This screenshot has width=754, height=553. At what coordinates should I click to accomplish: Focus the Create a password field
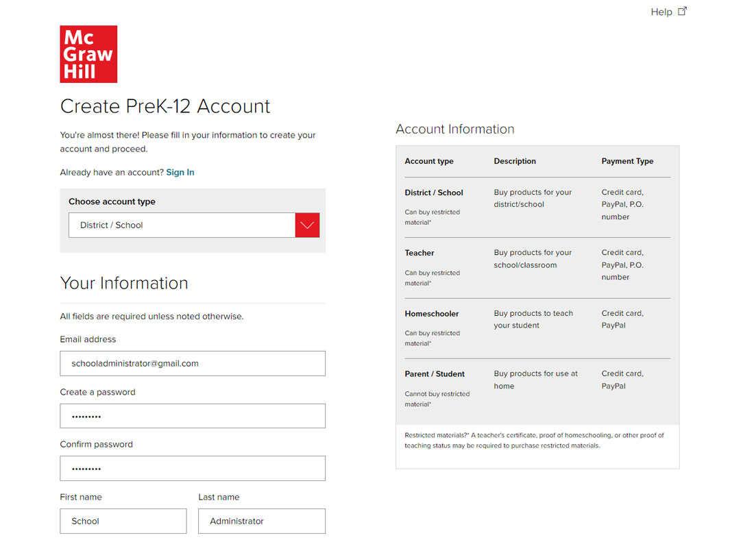tap(193, 416)
